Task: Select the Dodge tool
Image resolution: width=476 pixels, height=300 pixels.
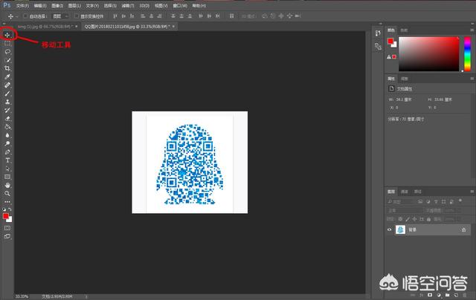Action: click(x=7, y=143)
